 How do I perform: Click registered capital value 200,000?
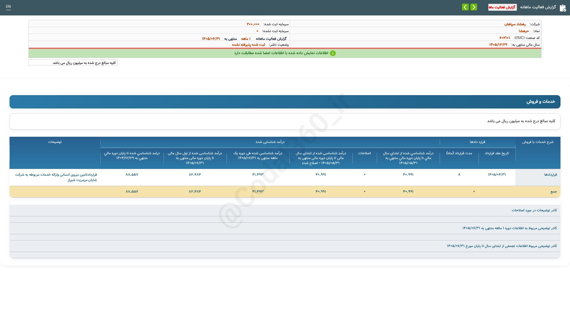tap(253, 24)
